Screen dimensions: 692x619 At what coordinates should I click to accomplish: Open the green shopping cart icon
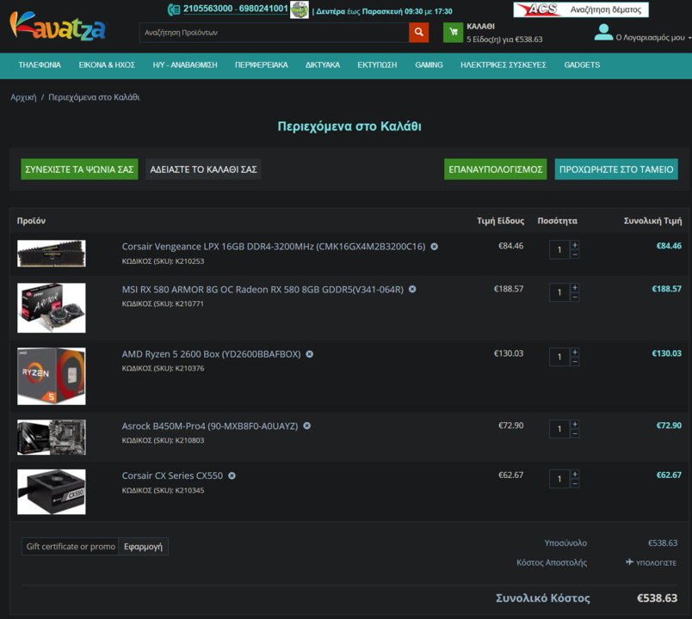[x=453, y=32]
